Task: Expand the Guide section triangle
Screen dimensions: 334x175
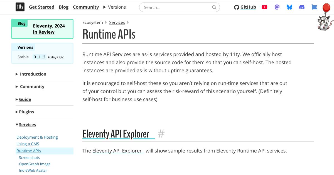Action: (17, 99)
